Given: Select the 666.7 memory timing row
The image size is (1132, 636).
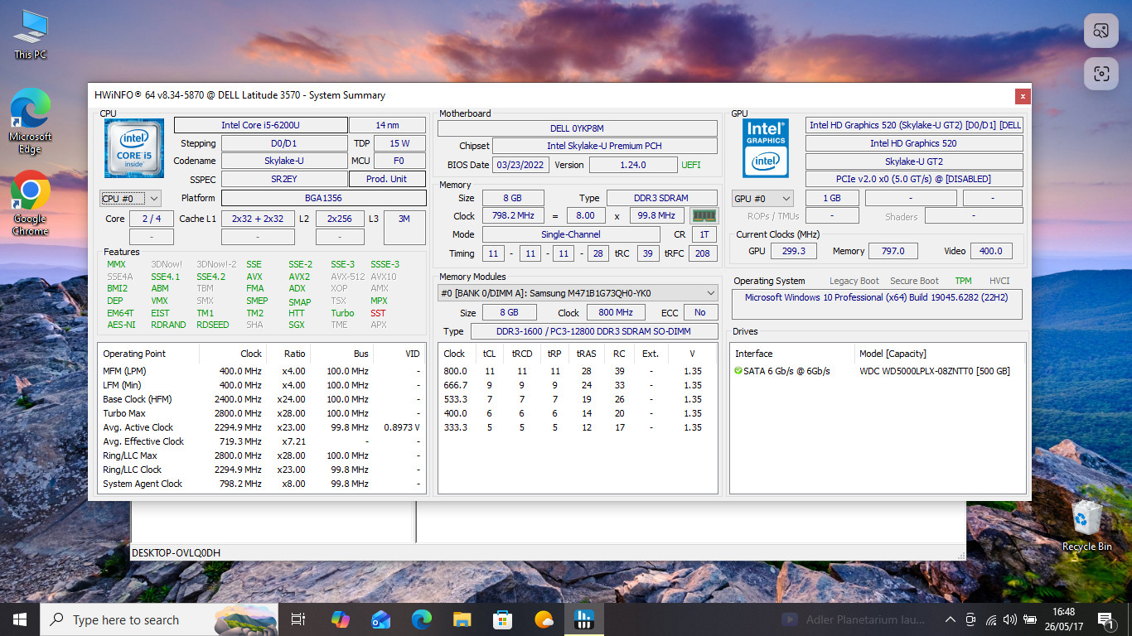Looking at the screenshot, I should click(x=578, y=385).
